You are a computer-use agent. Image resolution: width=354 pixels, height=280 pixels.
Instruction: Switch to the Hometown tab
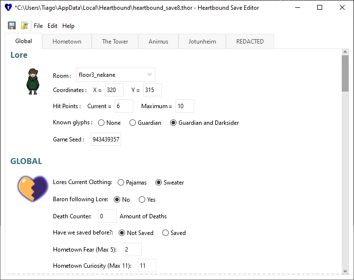coord(67,42)
